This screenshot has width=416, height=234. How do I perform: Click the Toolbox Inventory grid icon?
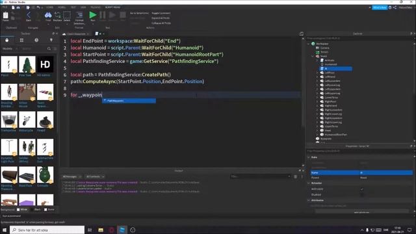tap(21, 40)
